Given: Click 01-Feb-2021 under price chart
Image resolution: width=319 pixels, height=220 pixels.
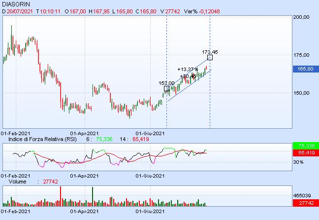Looking at the screenshot, I should tap(15, 134).
